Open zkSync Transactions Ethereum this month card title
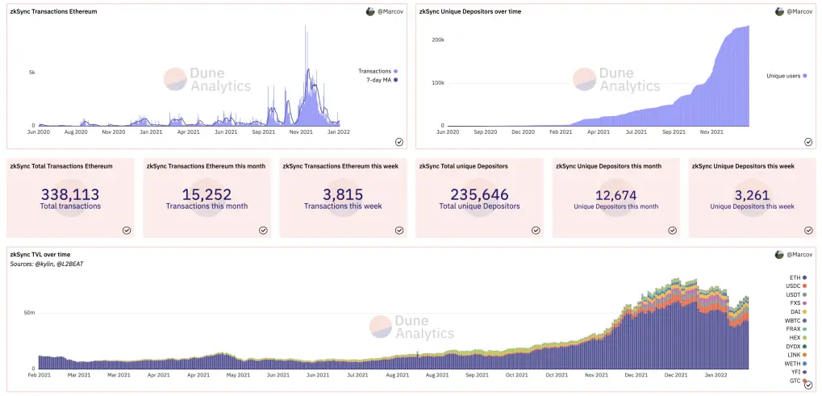This screenshot has width=822, height=396. [206, 166]
